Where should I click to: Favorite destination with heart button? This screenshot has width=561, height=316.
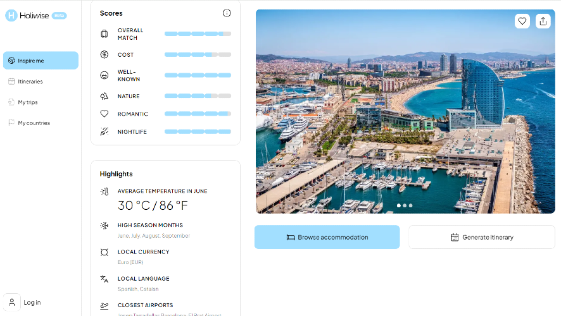(522, 21)
